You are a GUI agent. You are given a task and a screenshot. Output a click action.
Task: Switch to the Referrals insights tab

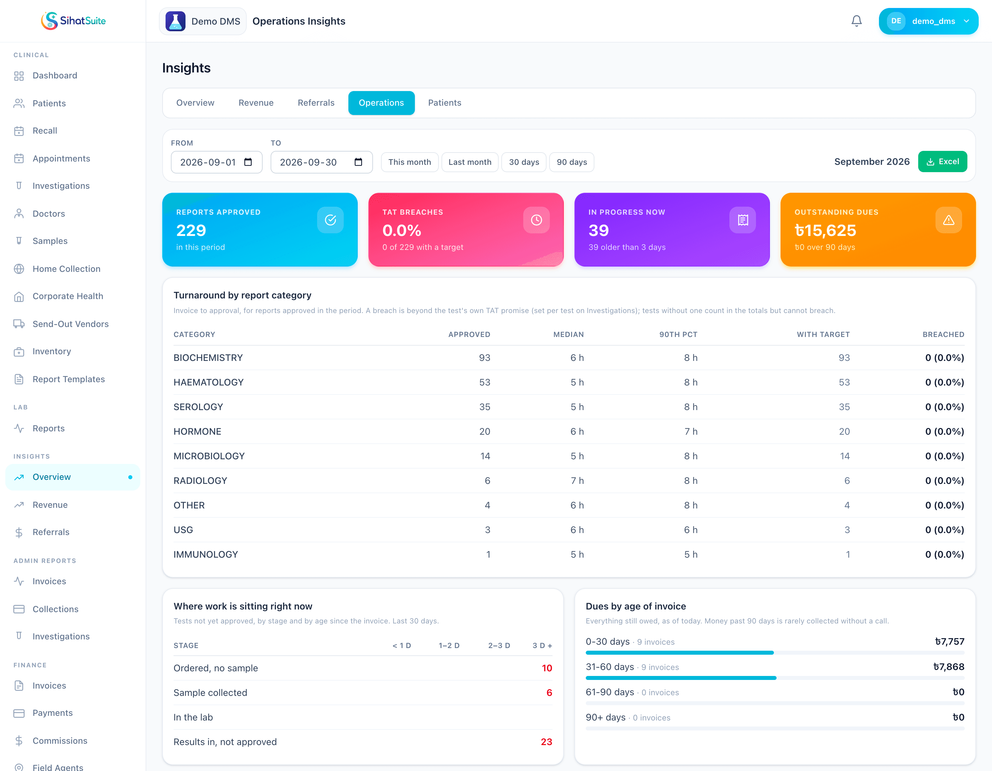coord(316,103)
